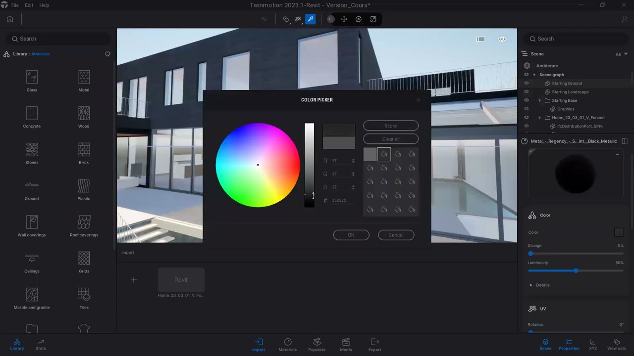Viewport: 634px width, 356px height.
Task: Switch to the XYZ tab
Action: (x=593, y=345)
